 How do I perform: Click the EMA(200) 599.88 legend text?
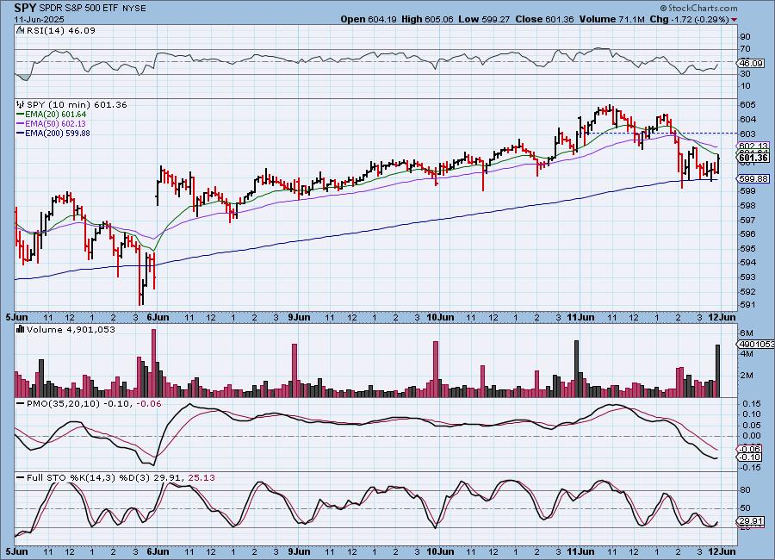tap(58, 133)
